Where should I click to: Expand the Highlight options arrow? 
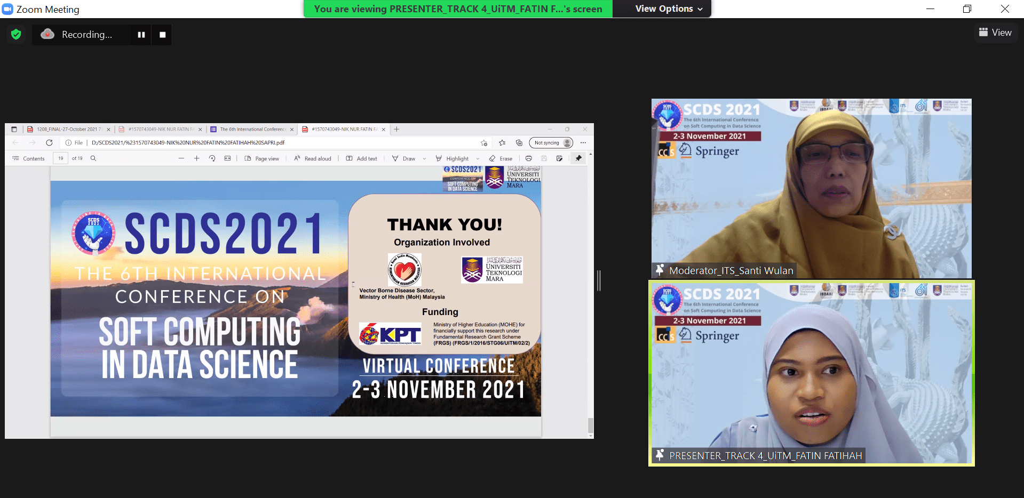(478, 158)
